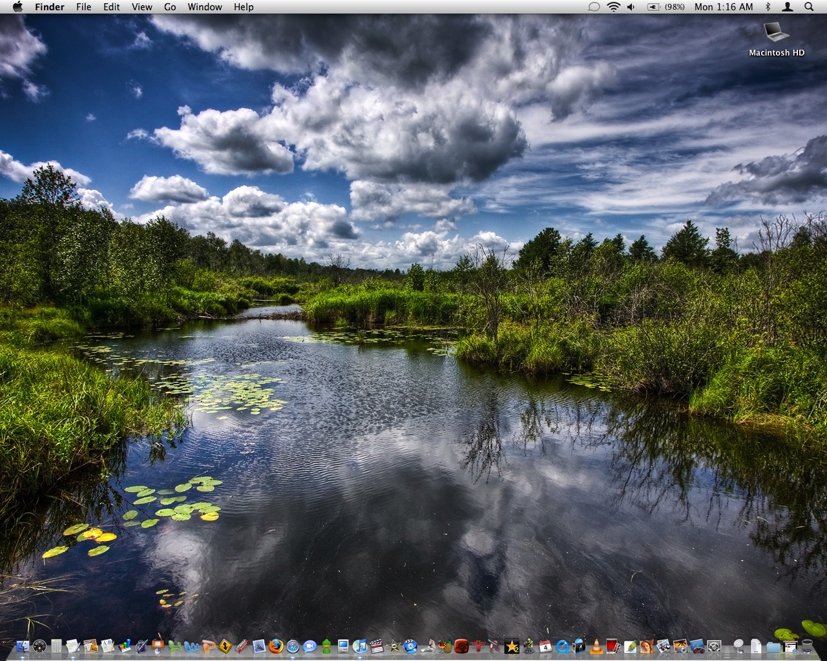
Task: Click the yellow road-sign arrows Dock icon
Action: click(225, 646)
